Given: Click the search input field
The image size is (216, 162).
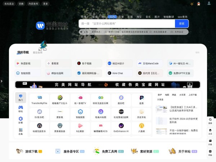Looking at the screenshot, I should pyautogui.click(x=127, y=23).
